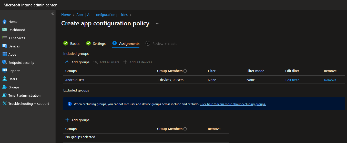The height and width of the screenshot is (143, 347).
Task: Open the Basics tab
Action: tap(72, 44)
